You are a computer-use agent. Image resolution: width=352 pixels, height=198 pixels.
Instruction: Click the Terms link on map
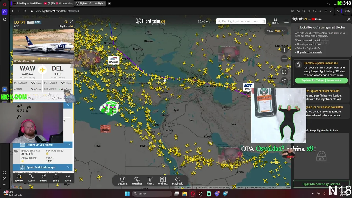287,188
